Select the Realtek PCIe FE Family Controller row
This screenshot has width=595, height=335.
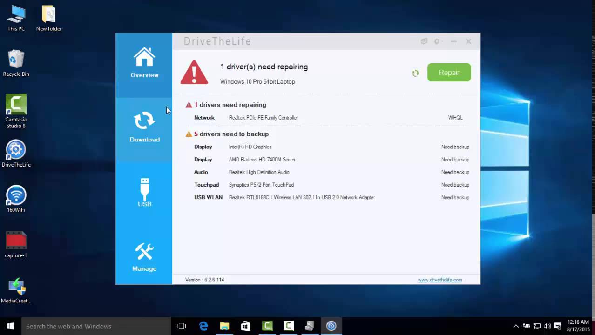click(x=328, y=118)
